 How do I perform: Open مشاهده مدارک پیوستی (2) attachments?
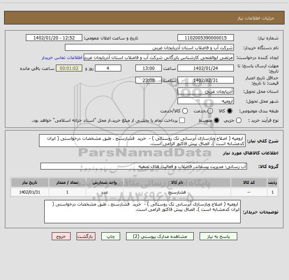[x=160, y=236]
